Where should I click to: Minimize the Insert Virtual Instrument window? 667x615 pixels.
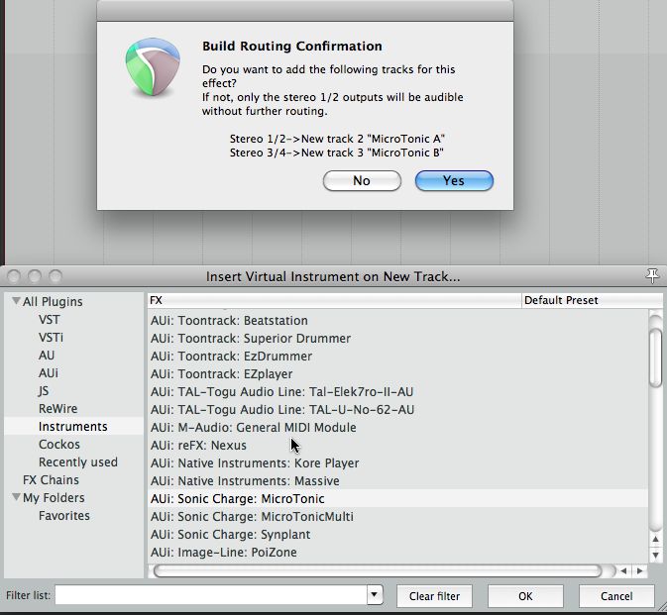pos(35,276)
